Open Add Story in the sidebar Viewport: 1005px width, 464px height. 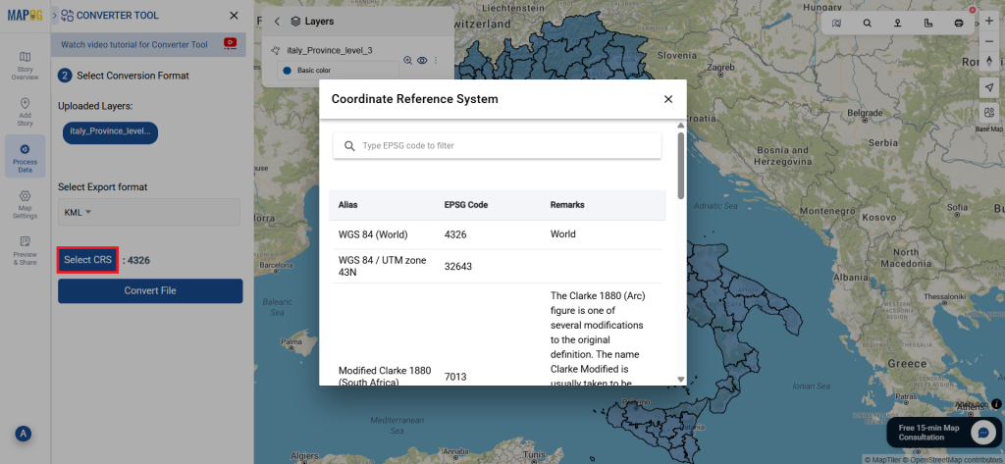coord(25,112)
